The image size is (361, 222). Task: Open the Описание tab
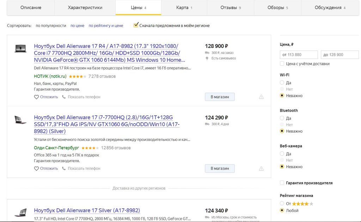point(31,8)
